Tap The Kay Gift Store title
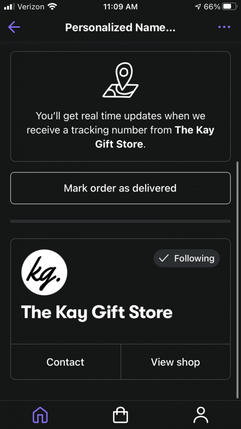The width and height of the screenshot is (241, 429). pyautogui.click(x=97, y=313)
